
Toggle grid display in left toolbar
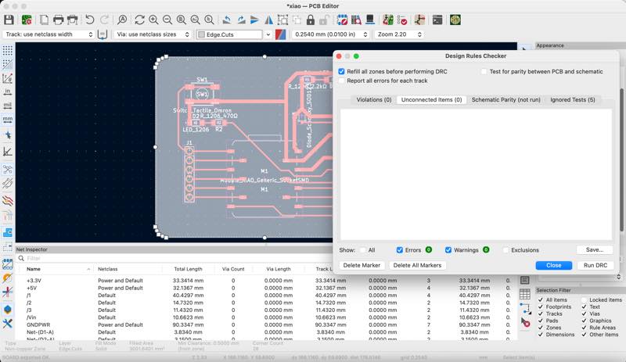point(7,50)
